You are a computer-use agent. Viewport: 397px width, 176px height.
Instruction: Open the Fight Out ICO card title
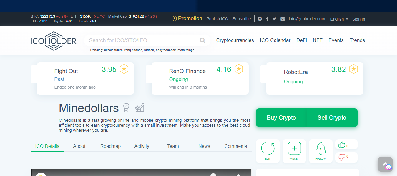pyautogui.click(x=66, y=71)
